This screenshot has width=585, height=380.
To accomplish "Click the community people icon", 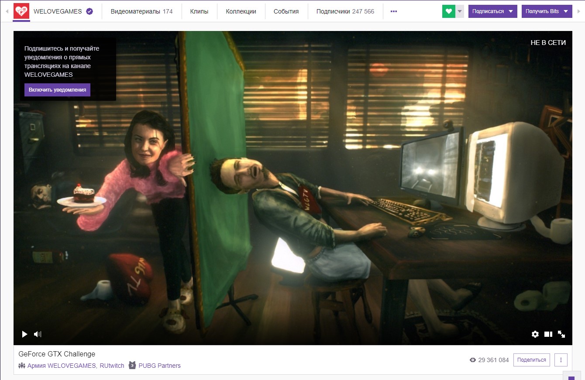I will click(22, 366).
